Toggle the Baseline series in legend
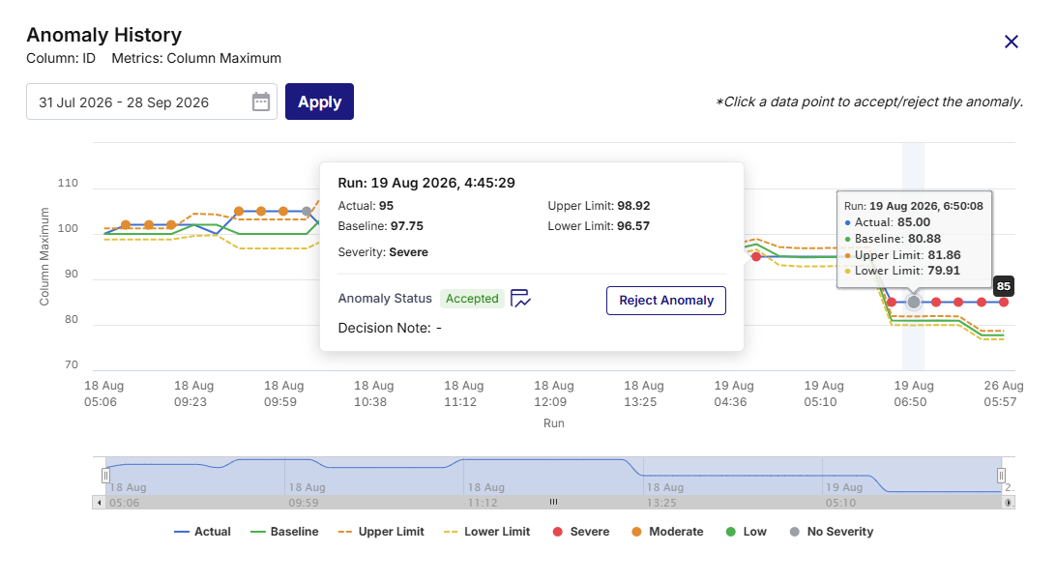This screenshot has width=1056, height=581. (x=284, y=531)
